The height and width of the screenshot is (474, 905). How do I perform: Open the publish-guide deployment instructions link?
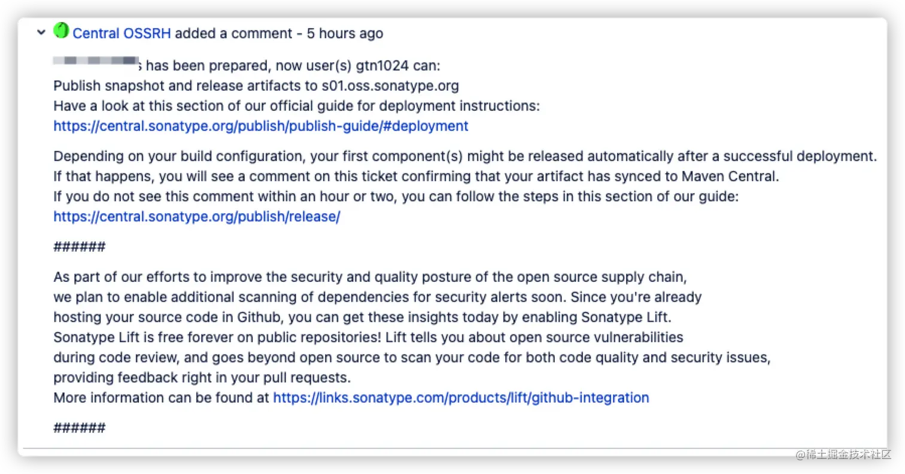[x=260, y=126]
